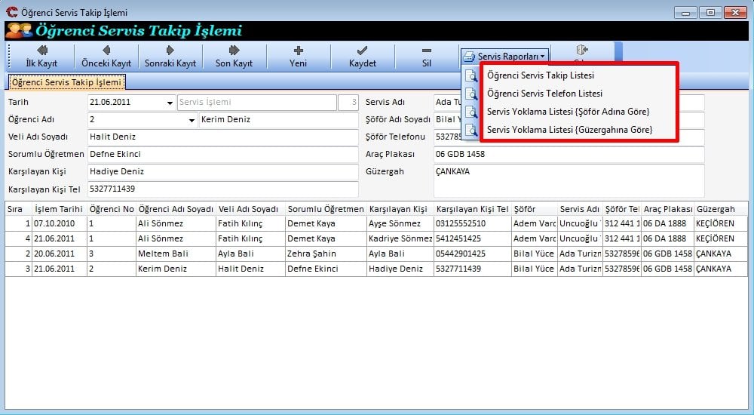Click the İşlem Tarihi column header
754x415 pixels.
tap(59, 209)
